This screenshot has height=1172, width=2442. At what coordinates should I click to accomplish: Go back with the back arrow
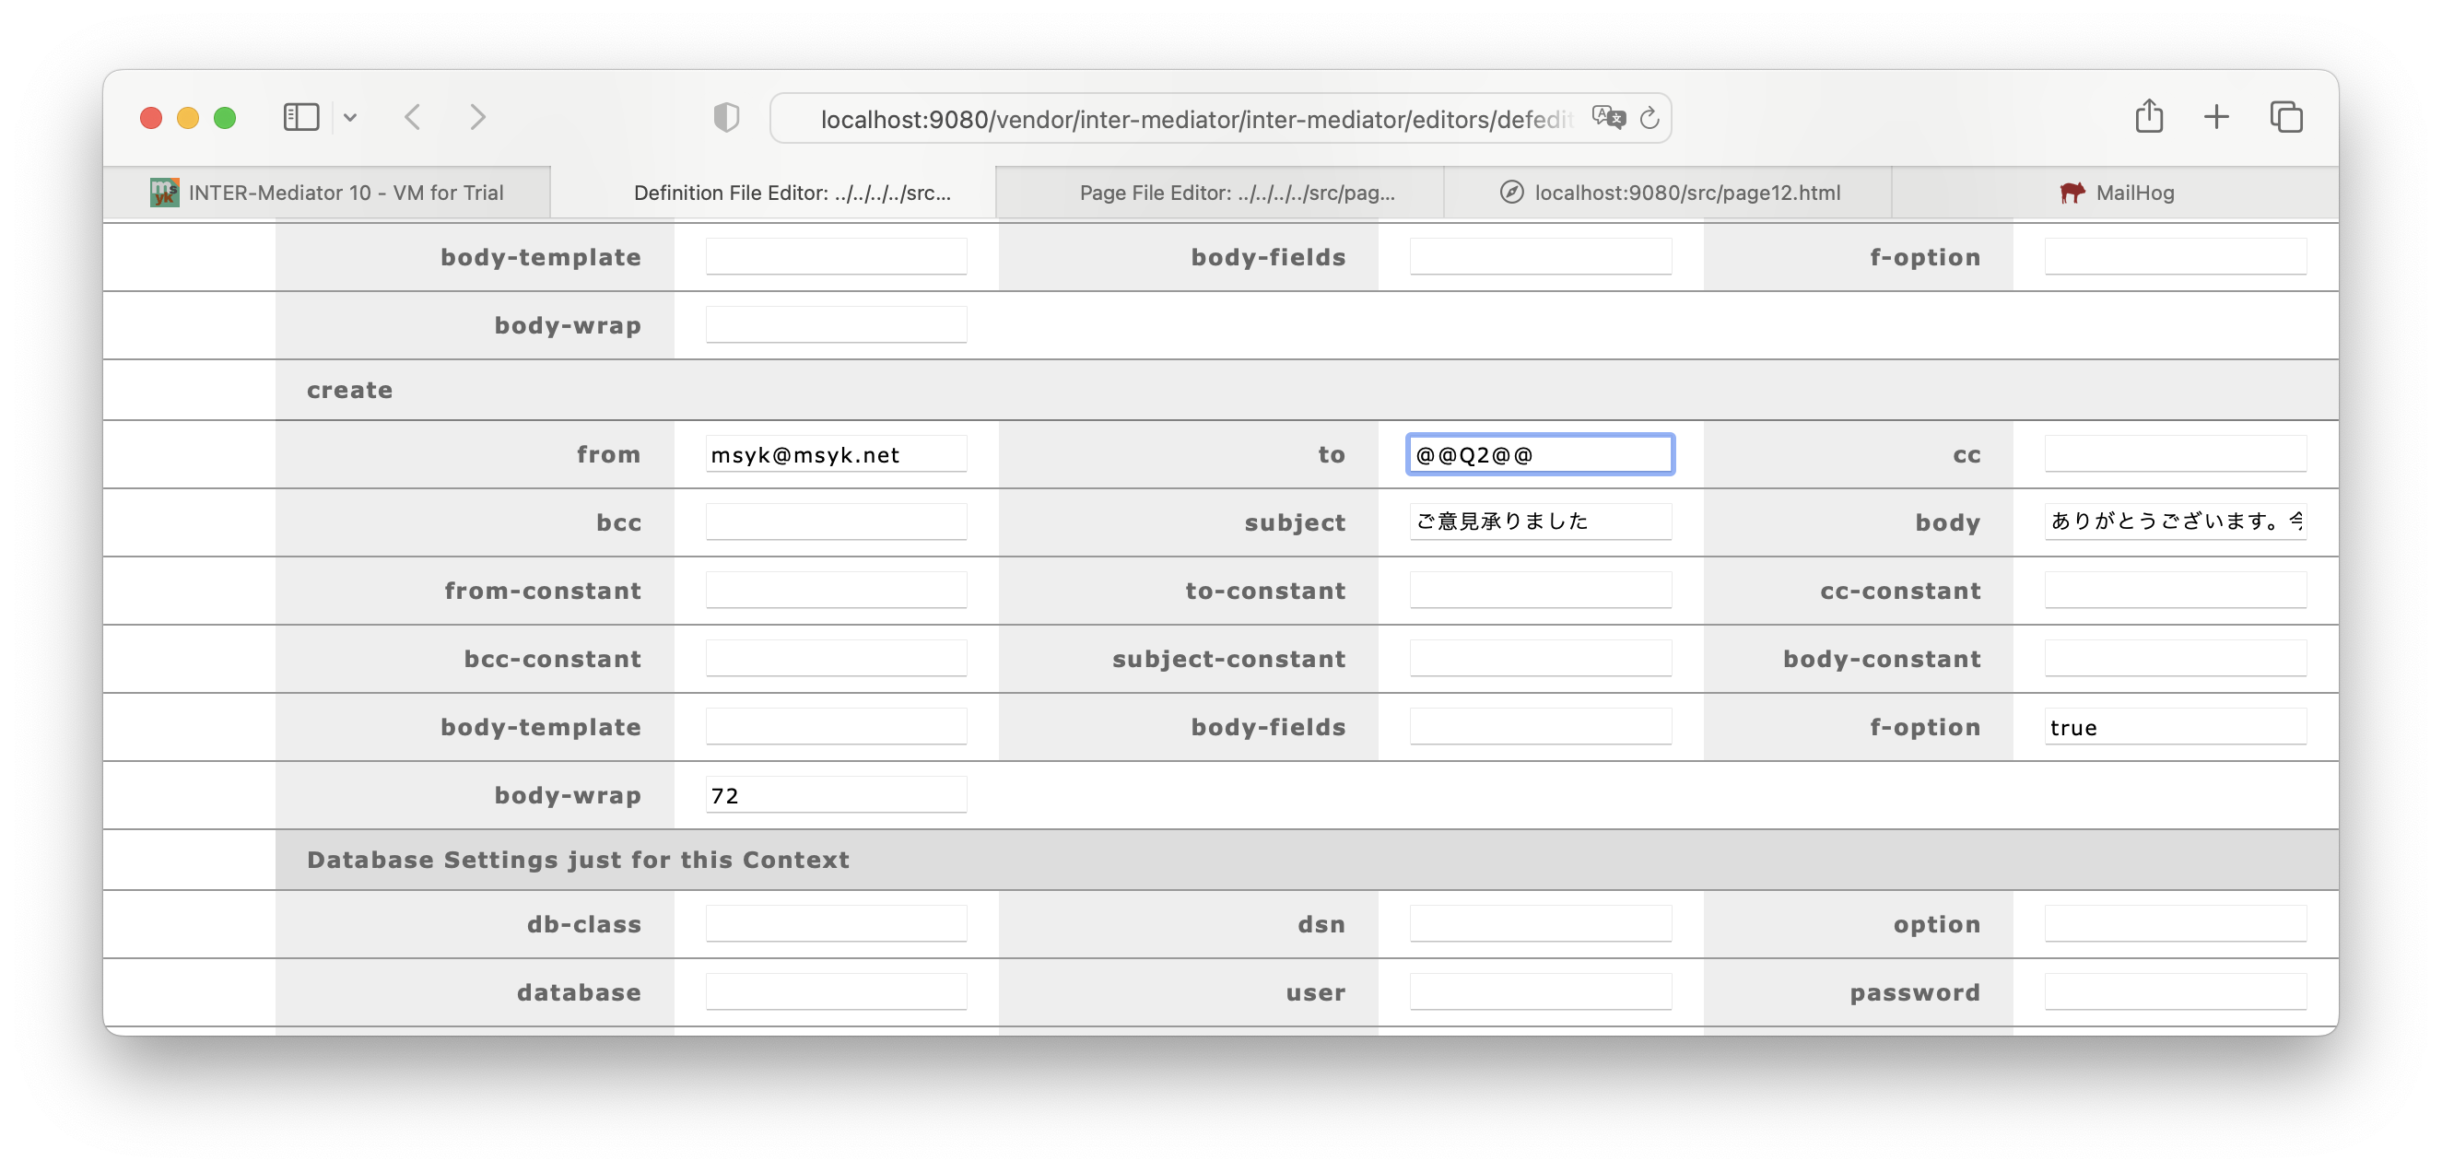click(412, 118)
